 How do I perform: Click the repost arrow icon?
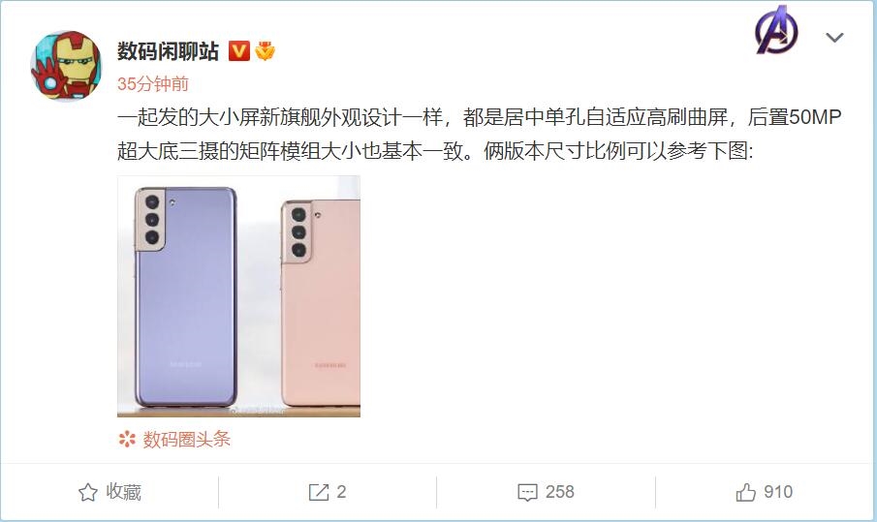coord(319,492)
